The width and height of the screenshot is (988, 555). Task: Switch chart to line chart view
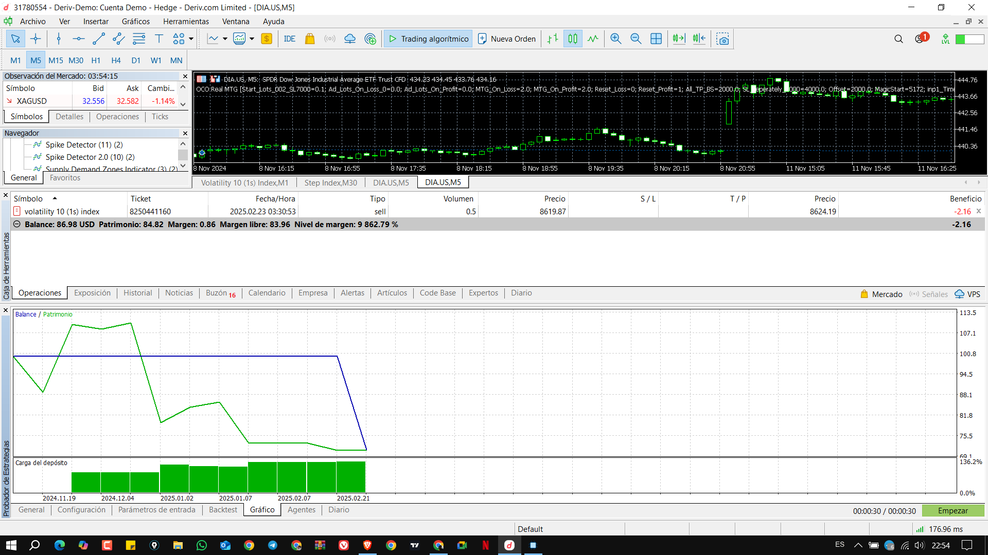coord(593,39)
